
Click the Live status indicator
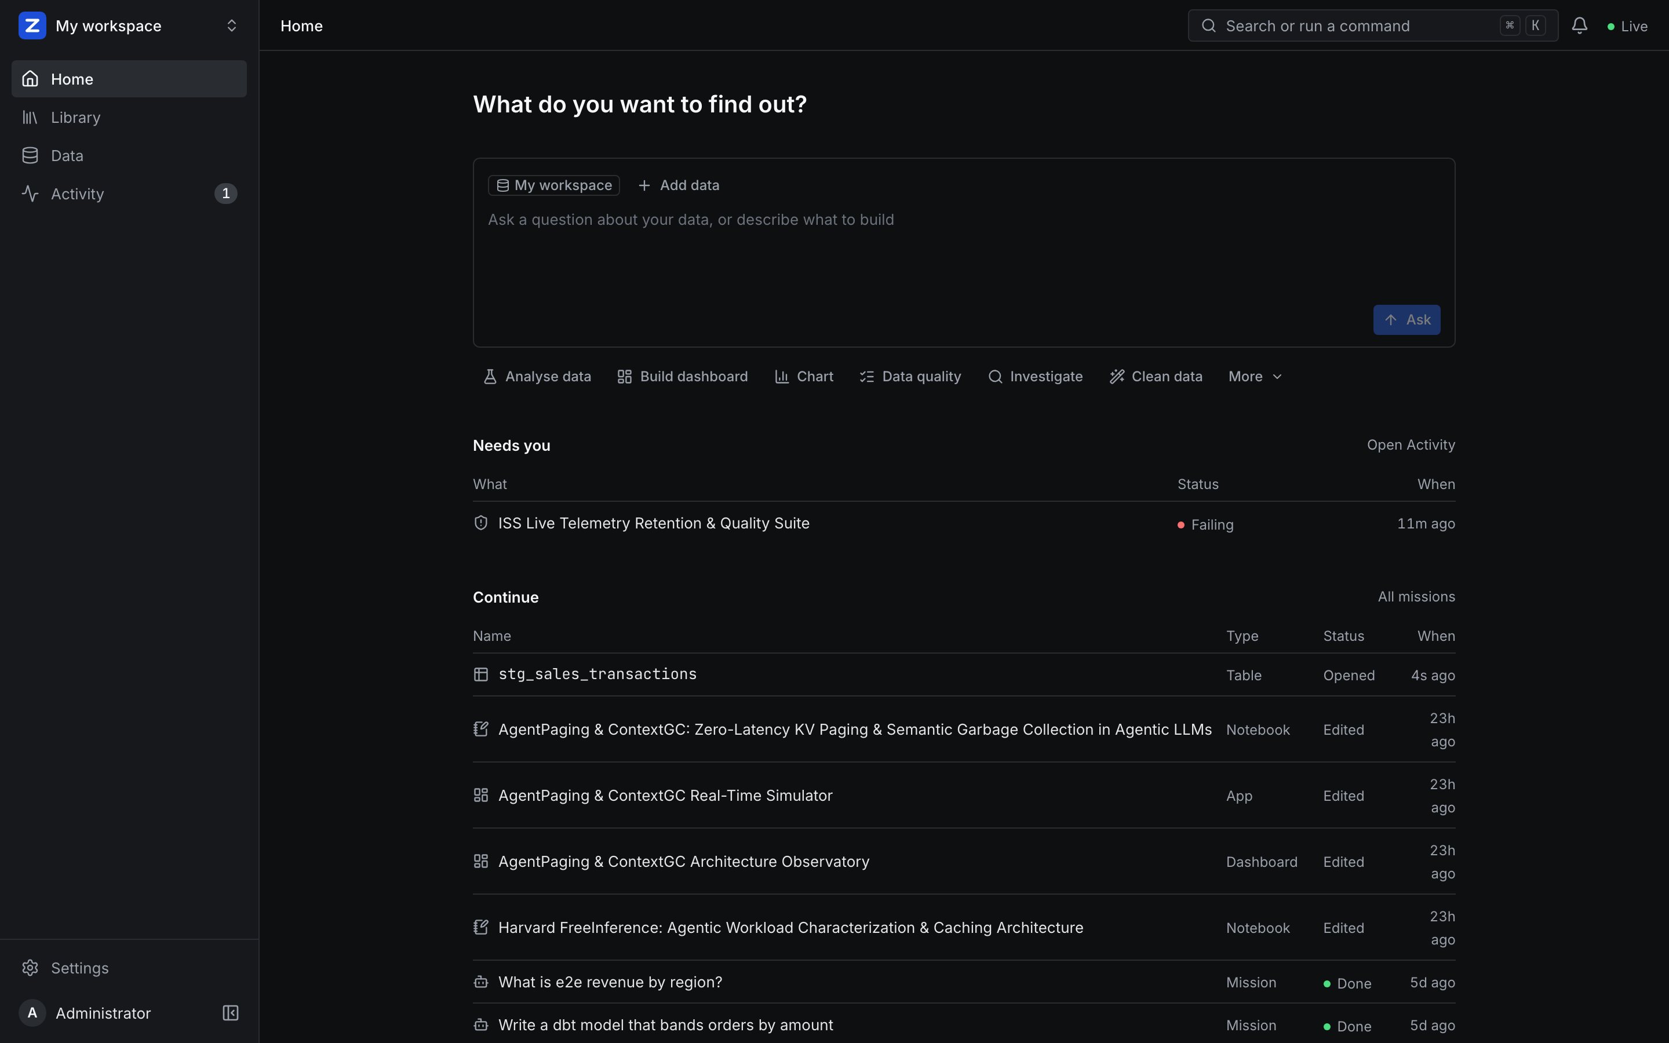tap(1628, 26)
